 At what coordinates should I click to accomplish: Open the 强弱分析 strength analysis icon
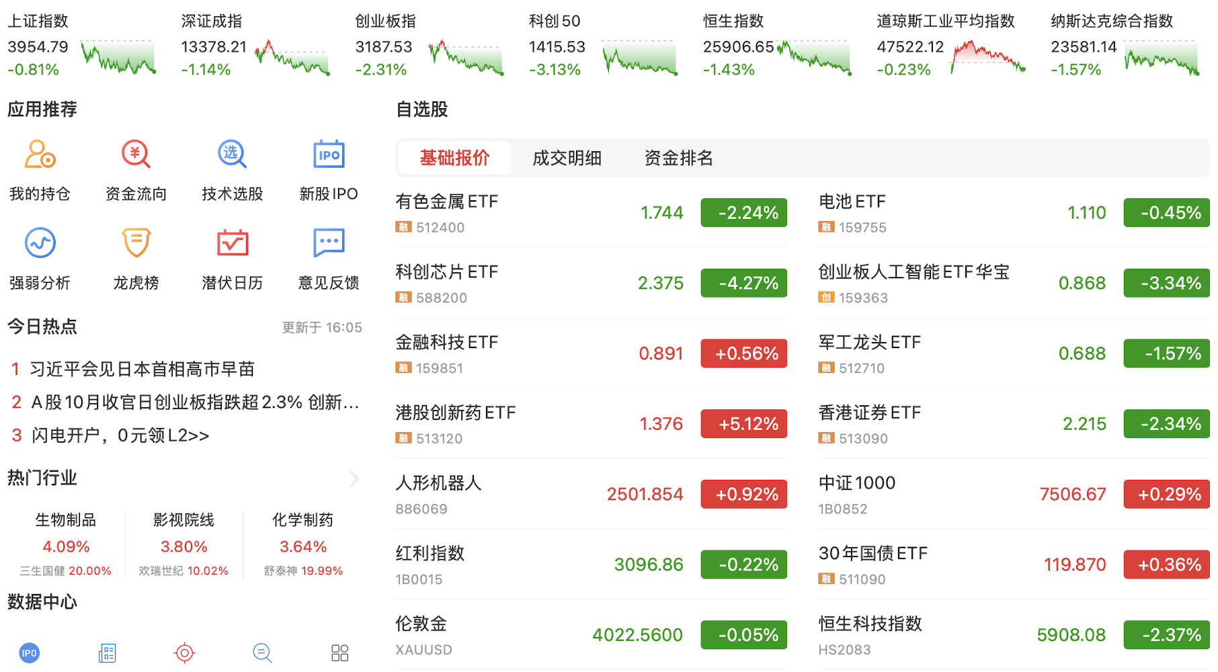(40, 243)
